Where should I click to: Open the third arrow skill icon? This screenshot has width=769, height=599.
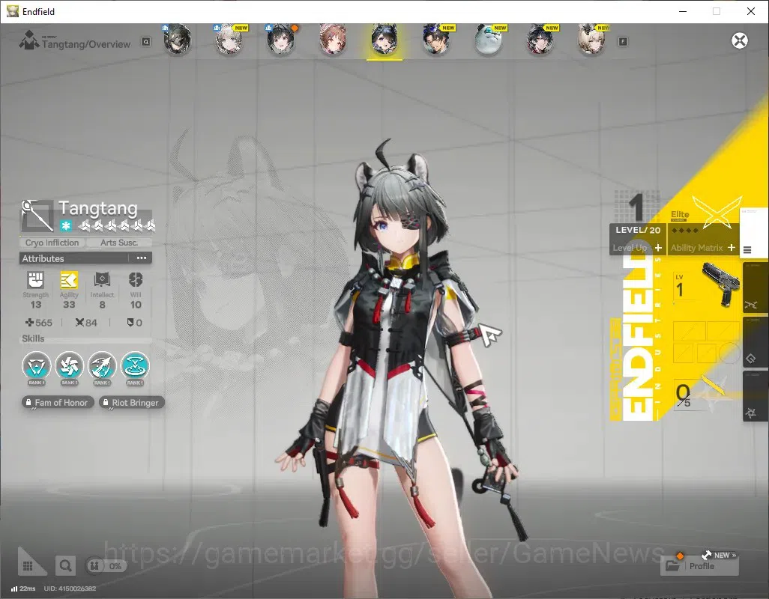[x=102, y=366]
